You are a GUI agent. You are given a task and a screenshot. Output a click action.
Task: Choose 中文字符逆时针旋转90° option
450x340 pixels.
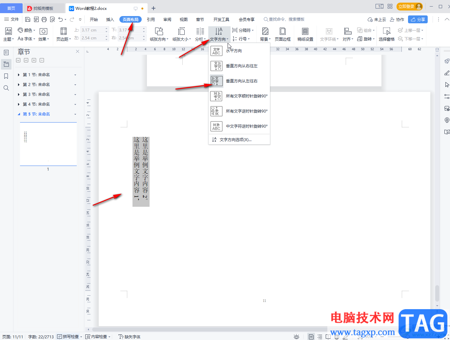239,126
